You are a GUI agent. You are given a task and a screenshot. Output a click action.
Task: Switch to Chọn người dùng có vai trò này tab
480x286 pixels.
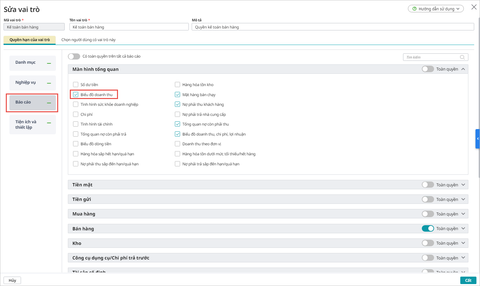pyautogui.click(x=88, y=40)
